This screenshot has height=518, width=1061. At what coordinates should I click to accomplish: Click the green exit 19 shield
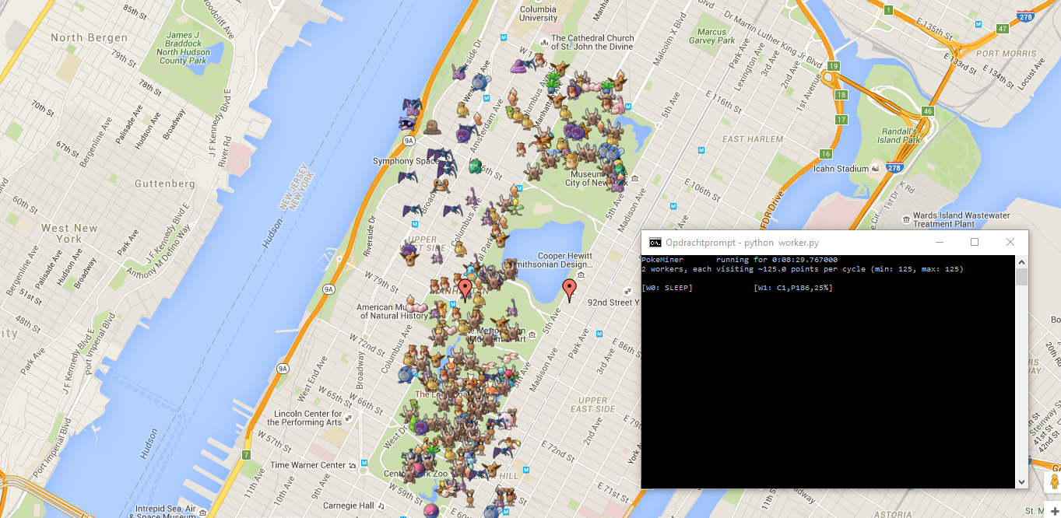tap(834, 67)
